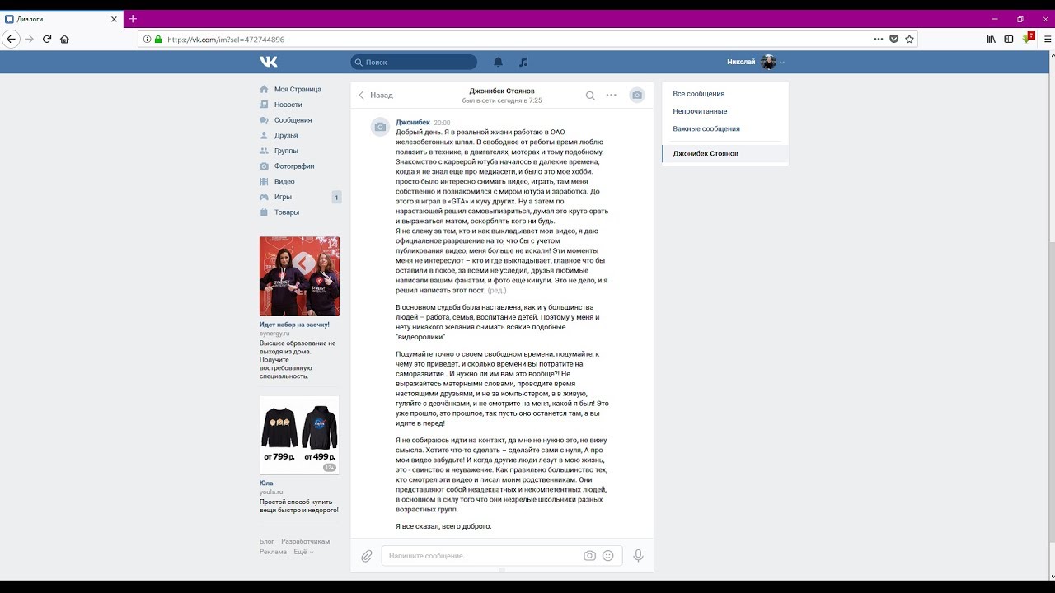Screen dimensions: 1055x593
Task: Click Николай profile avatar
Action: point(768,62)
